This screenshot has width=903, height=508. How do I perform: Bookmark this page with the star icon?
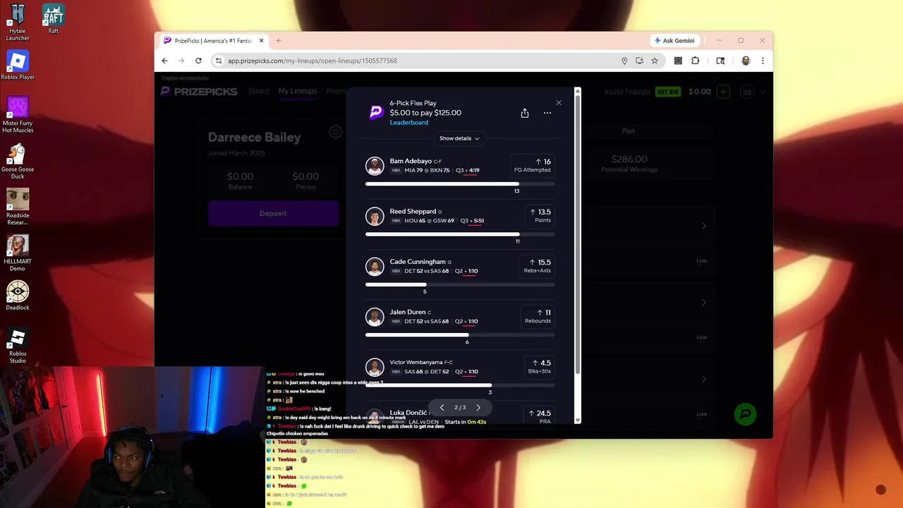(x=655, y=61)
